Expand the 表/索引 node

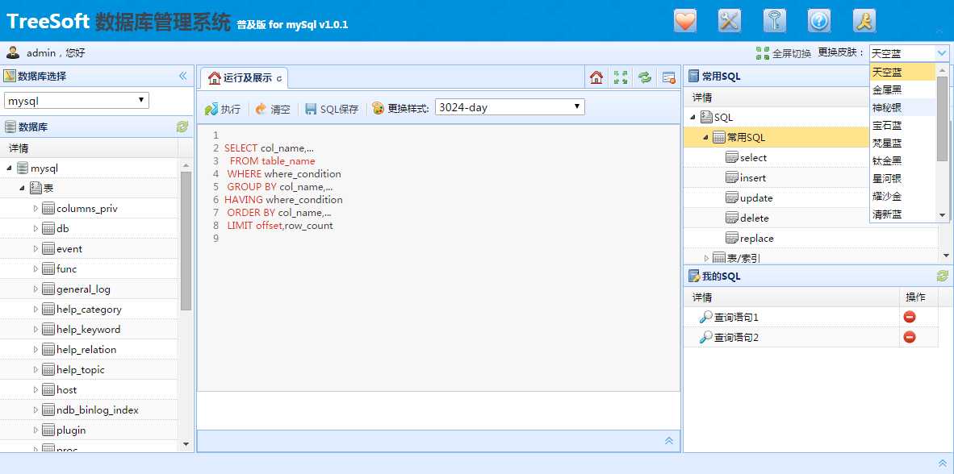coord(706,258)
